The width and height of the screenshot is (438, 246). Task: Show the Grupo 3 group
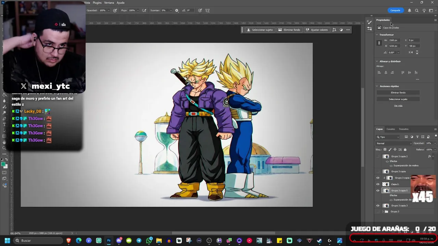(x=378, y=211)
